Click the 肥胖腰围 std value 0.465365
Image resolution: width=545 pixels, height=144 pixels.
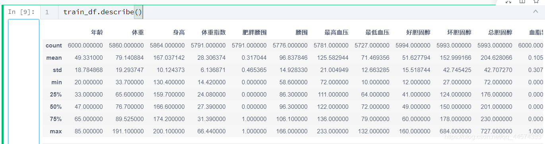pos(254,70)
